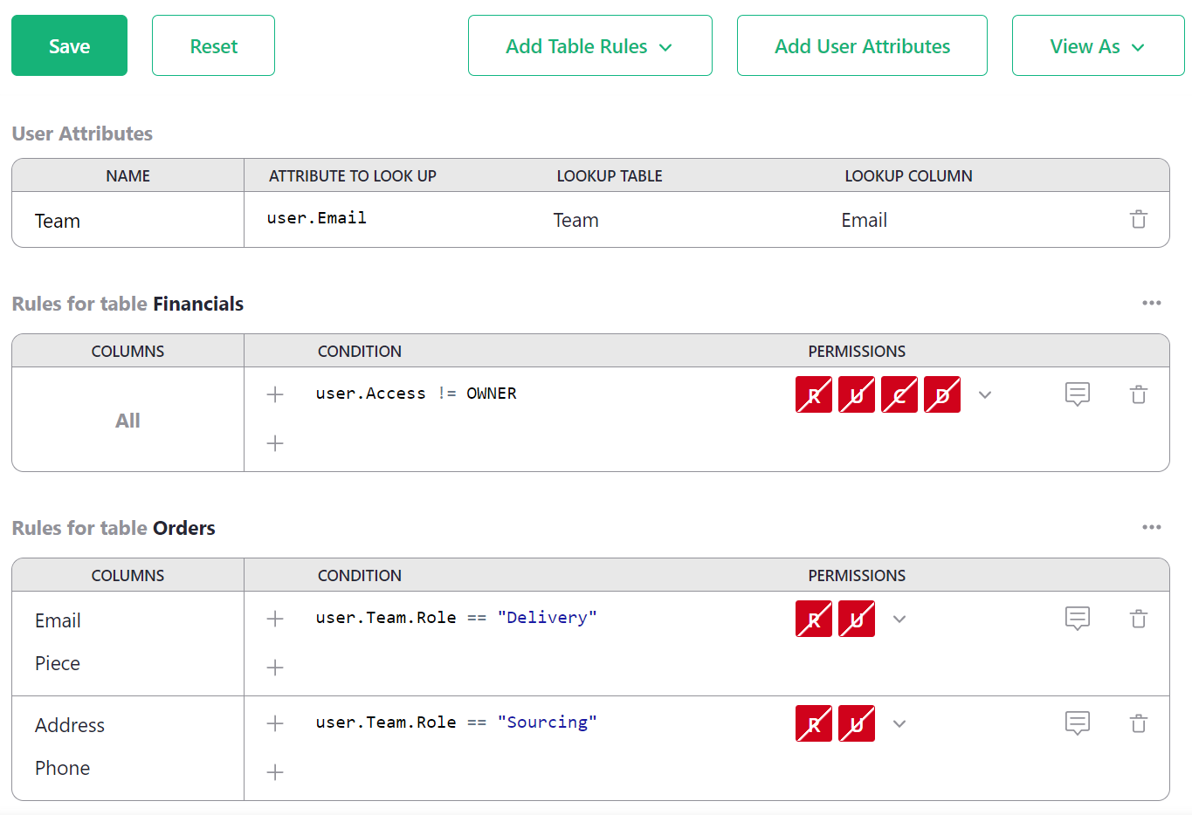Screen dimensions: 1192x815
Task: Open Orders table options menu
Action: pyautogui.click(x=1151, y=527)
